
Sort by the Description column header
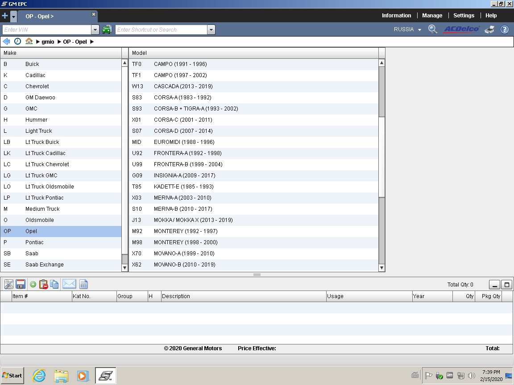click(x=244, y=296)
